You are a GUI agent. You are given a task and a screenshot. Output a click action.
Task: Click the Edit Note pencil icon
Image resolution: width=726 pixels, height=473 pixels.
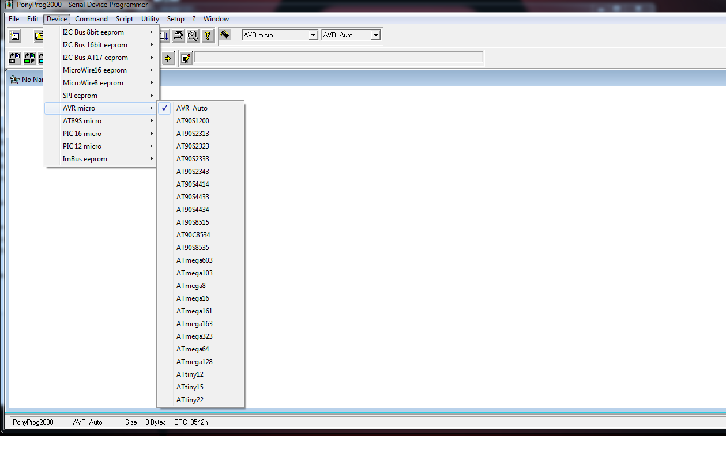click(186, 58)
